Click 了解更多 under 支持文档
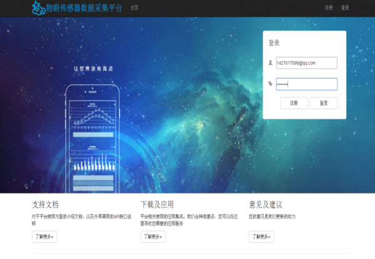The image size is (375, 259). [x=44, y=237]
